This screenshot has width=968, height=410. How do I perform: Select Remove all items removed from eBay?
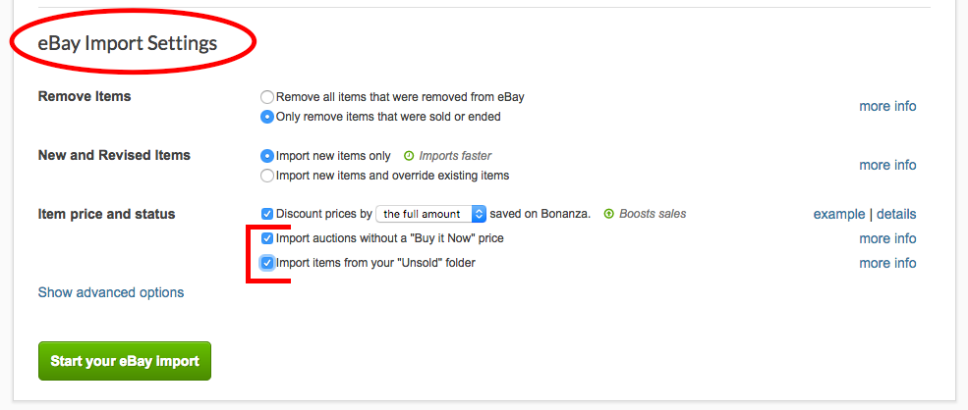click(x=267, y=97)
